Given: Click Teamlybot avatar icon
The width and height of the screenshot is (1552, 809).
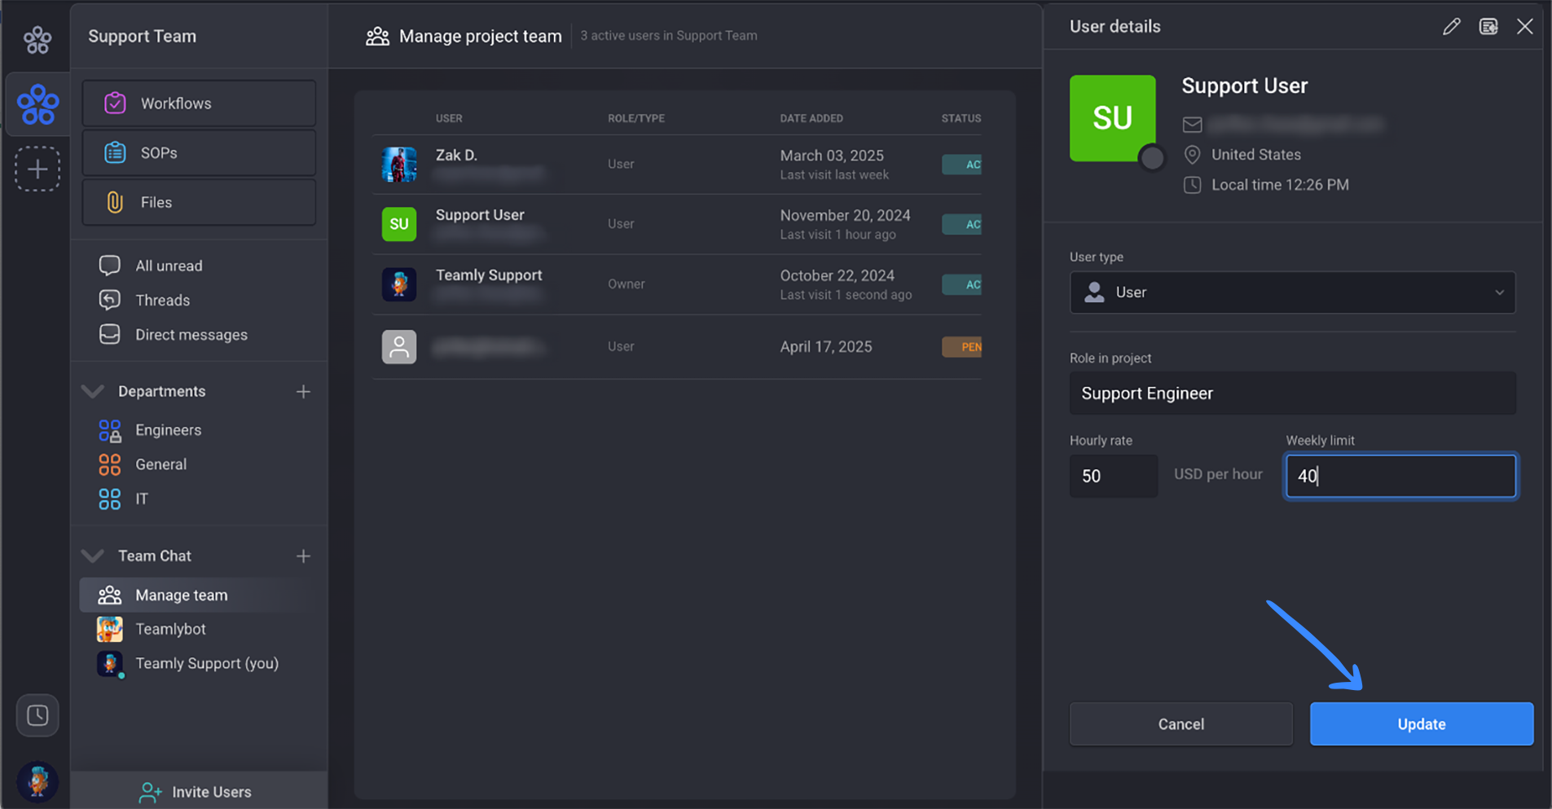Looking at the screenshot, I should [x=109, y=629].
